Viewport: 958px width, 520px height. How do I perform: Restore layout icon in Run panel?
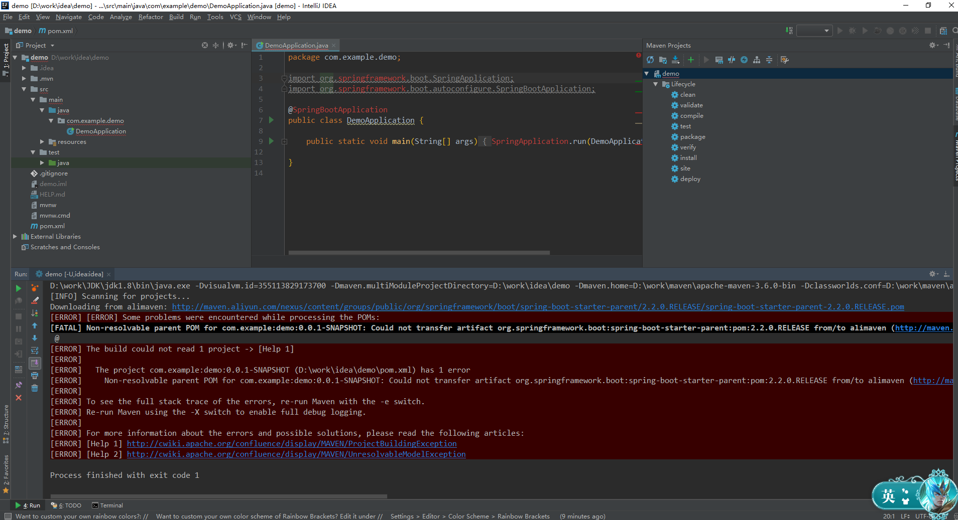[x=19, y=370]
